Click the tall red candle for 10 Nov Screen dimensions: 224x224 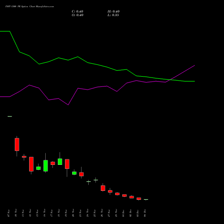click(x=17, y=144)
